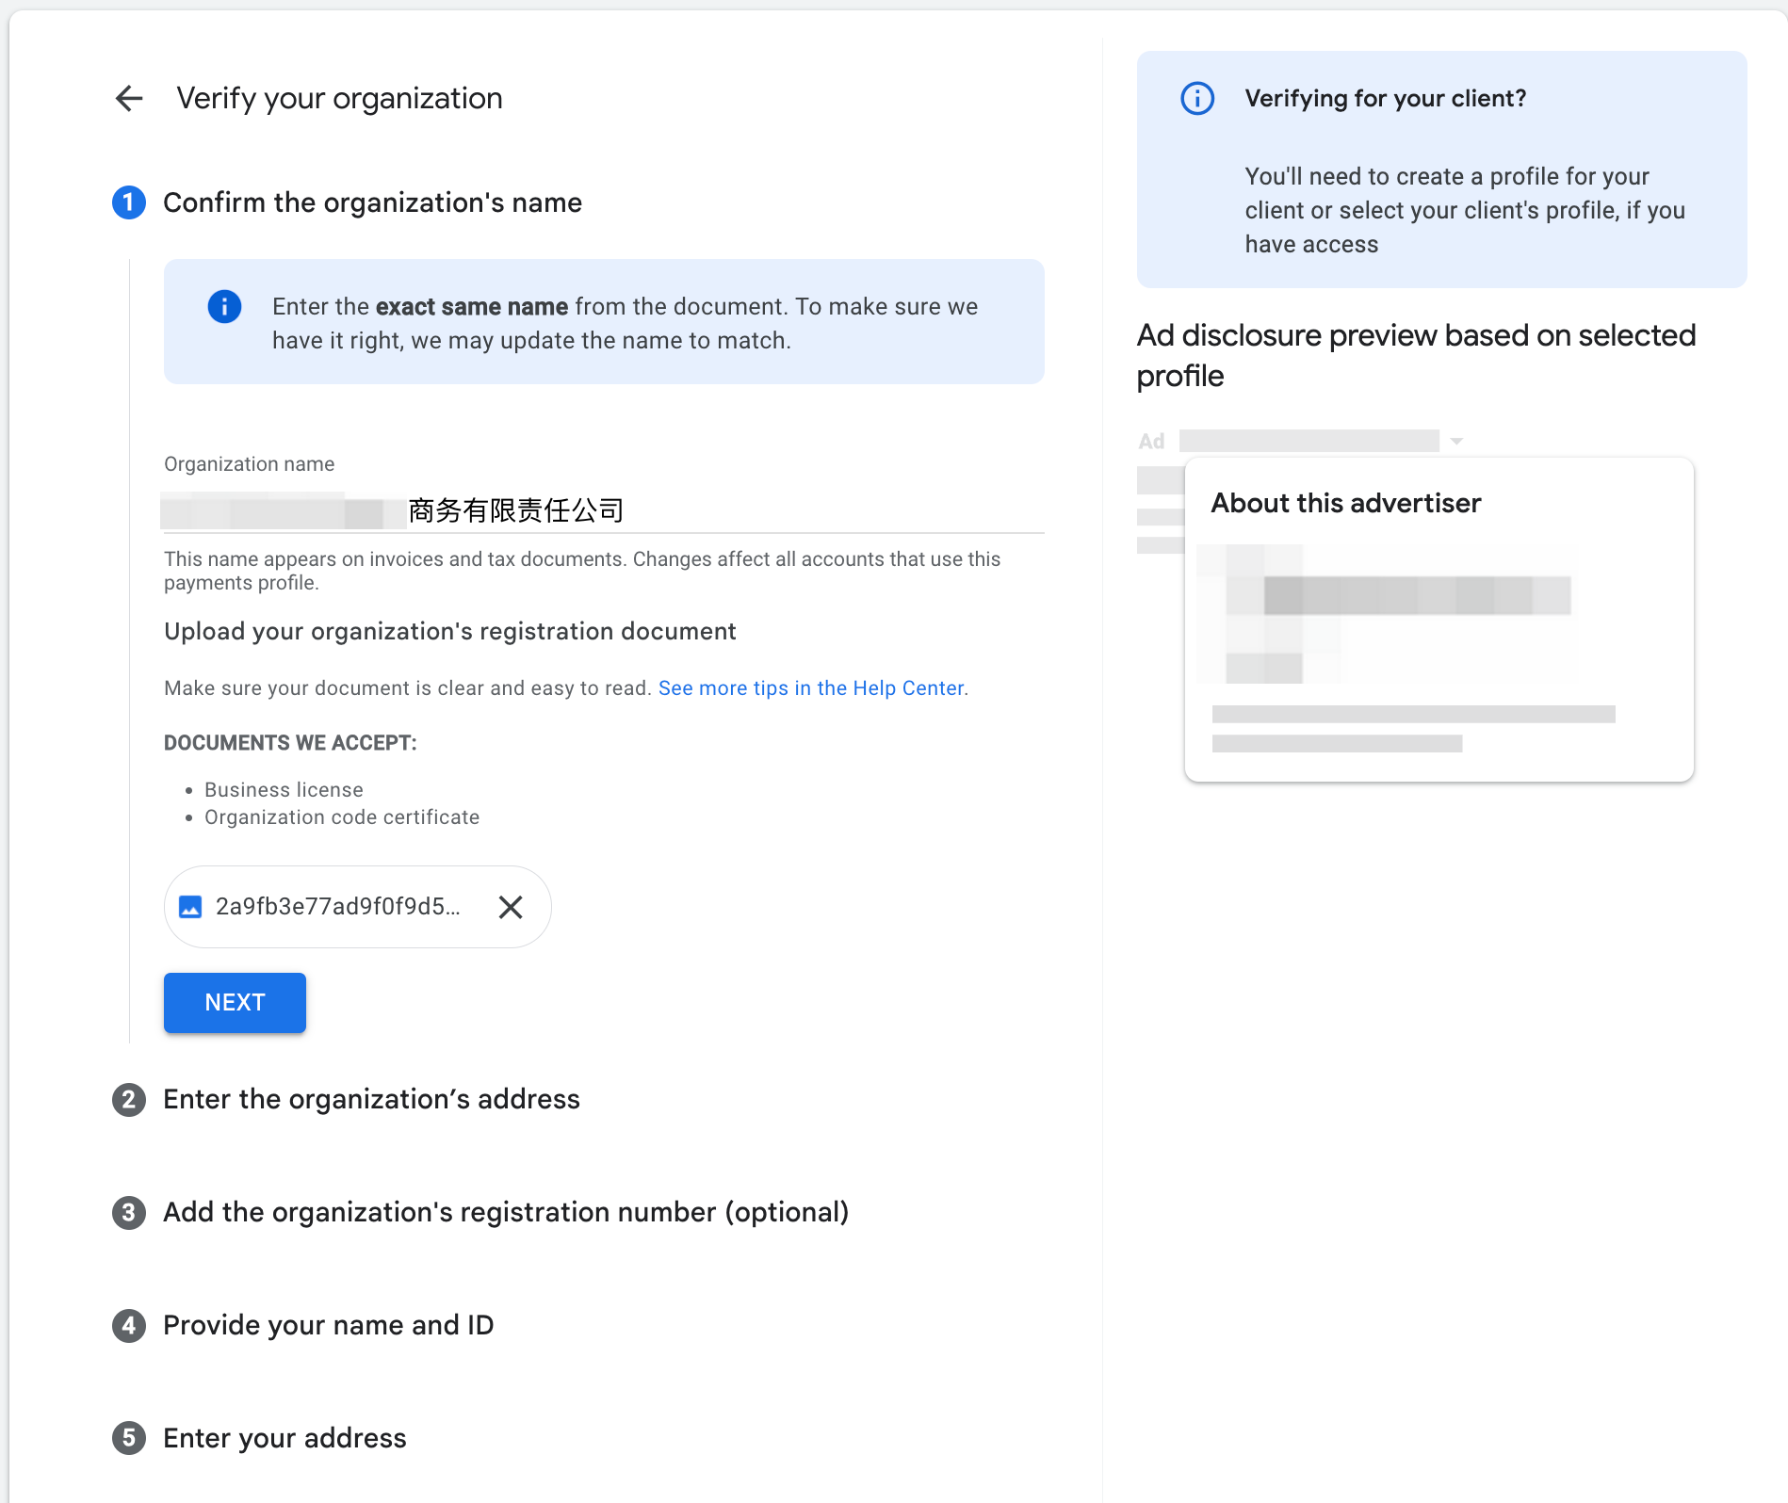Screen dimensions: 1788x1503
Task: Go back using the left arrow icon
Action: click(x=129, y=98)
